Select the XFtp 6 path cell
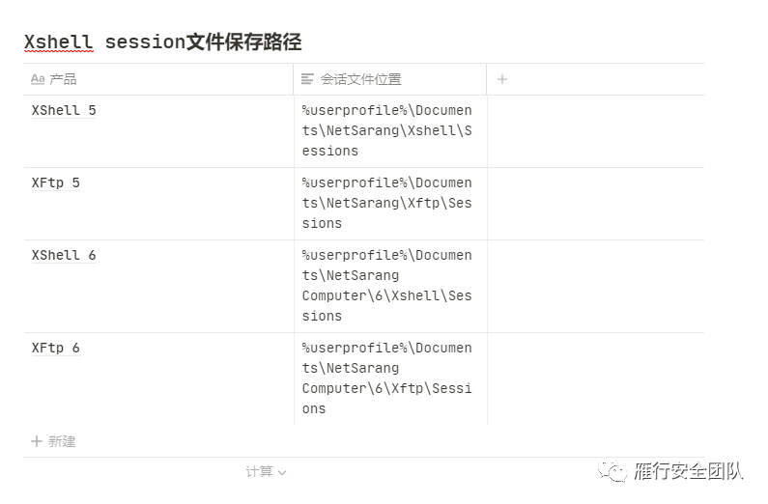Screen dimensions: 768x504 [390, 378]
